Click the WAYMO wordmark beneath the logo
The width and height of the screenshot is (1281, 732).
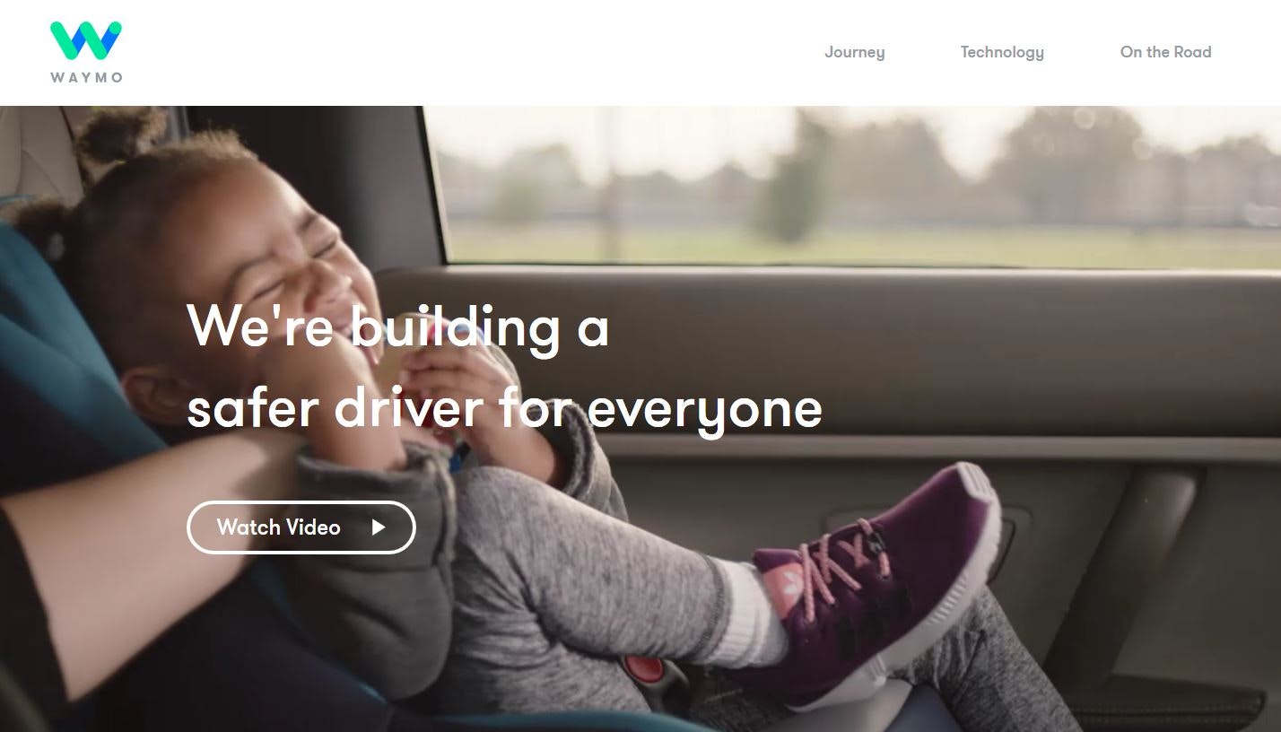pyautogui.click(x=86, y=78)
